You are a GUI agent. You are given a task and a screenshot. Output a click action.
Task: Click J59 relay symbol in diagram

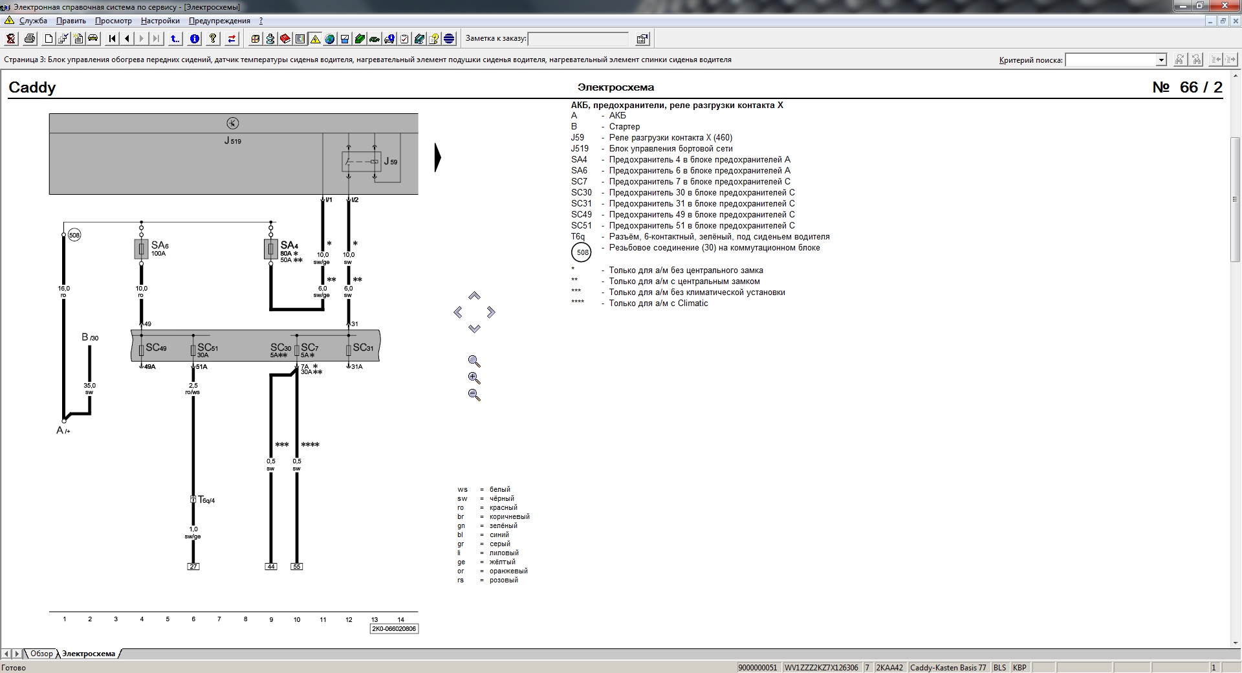[x=361, y=161]
